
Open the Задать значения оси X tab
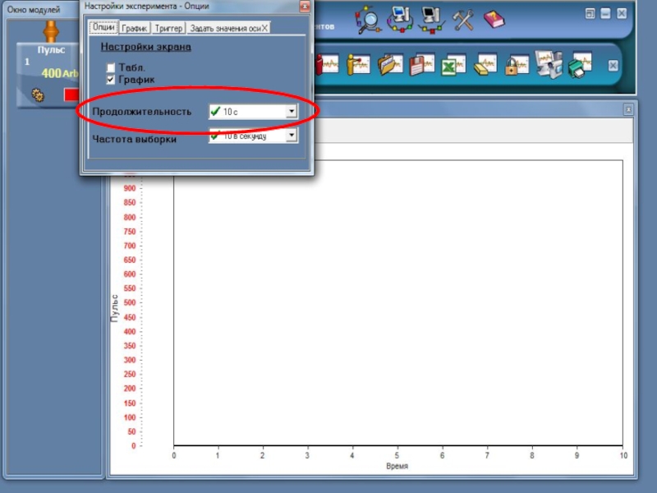pyautogui.click(x=228, y=28)
